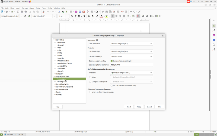The image size is (217, 136).
Task: Select Writing Aids in options tree
Action: 62,82
